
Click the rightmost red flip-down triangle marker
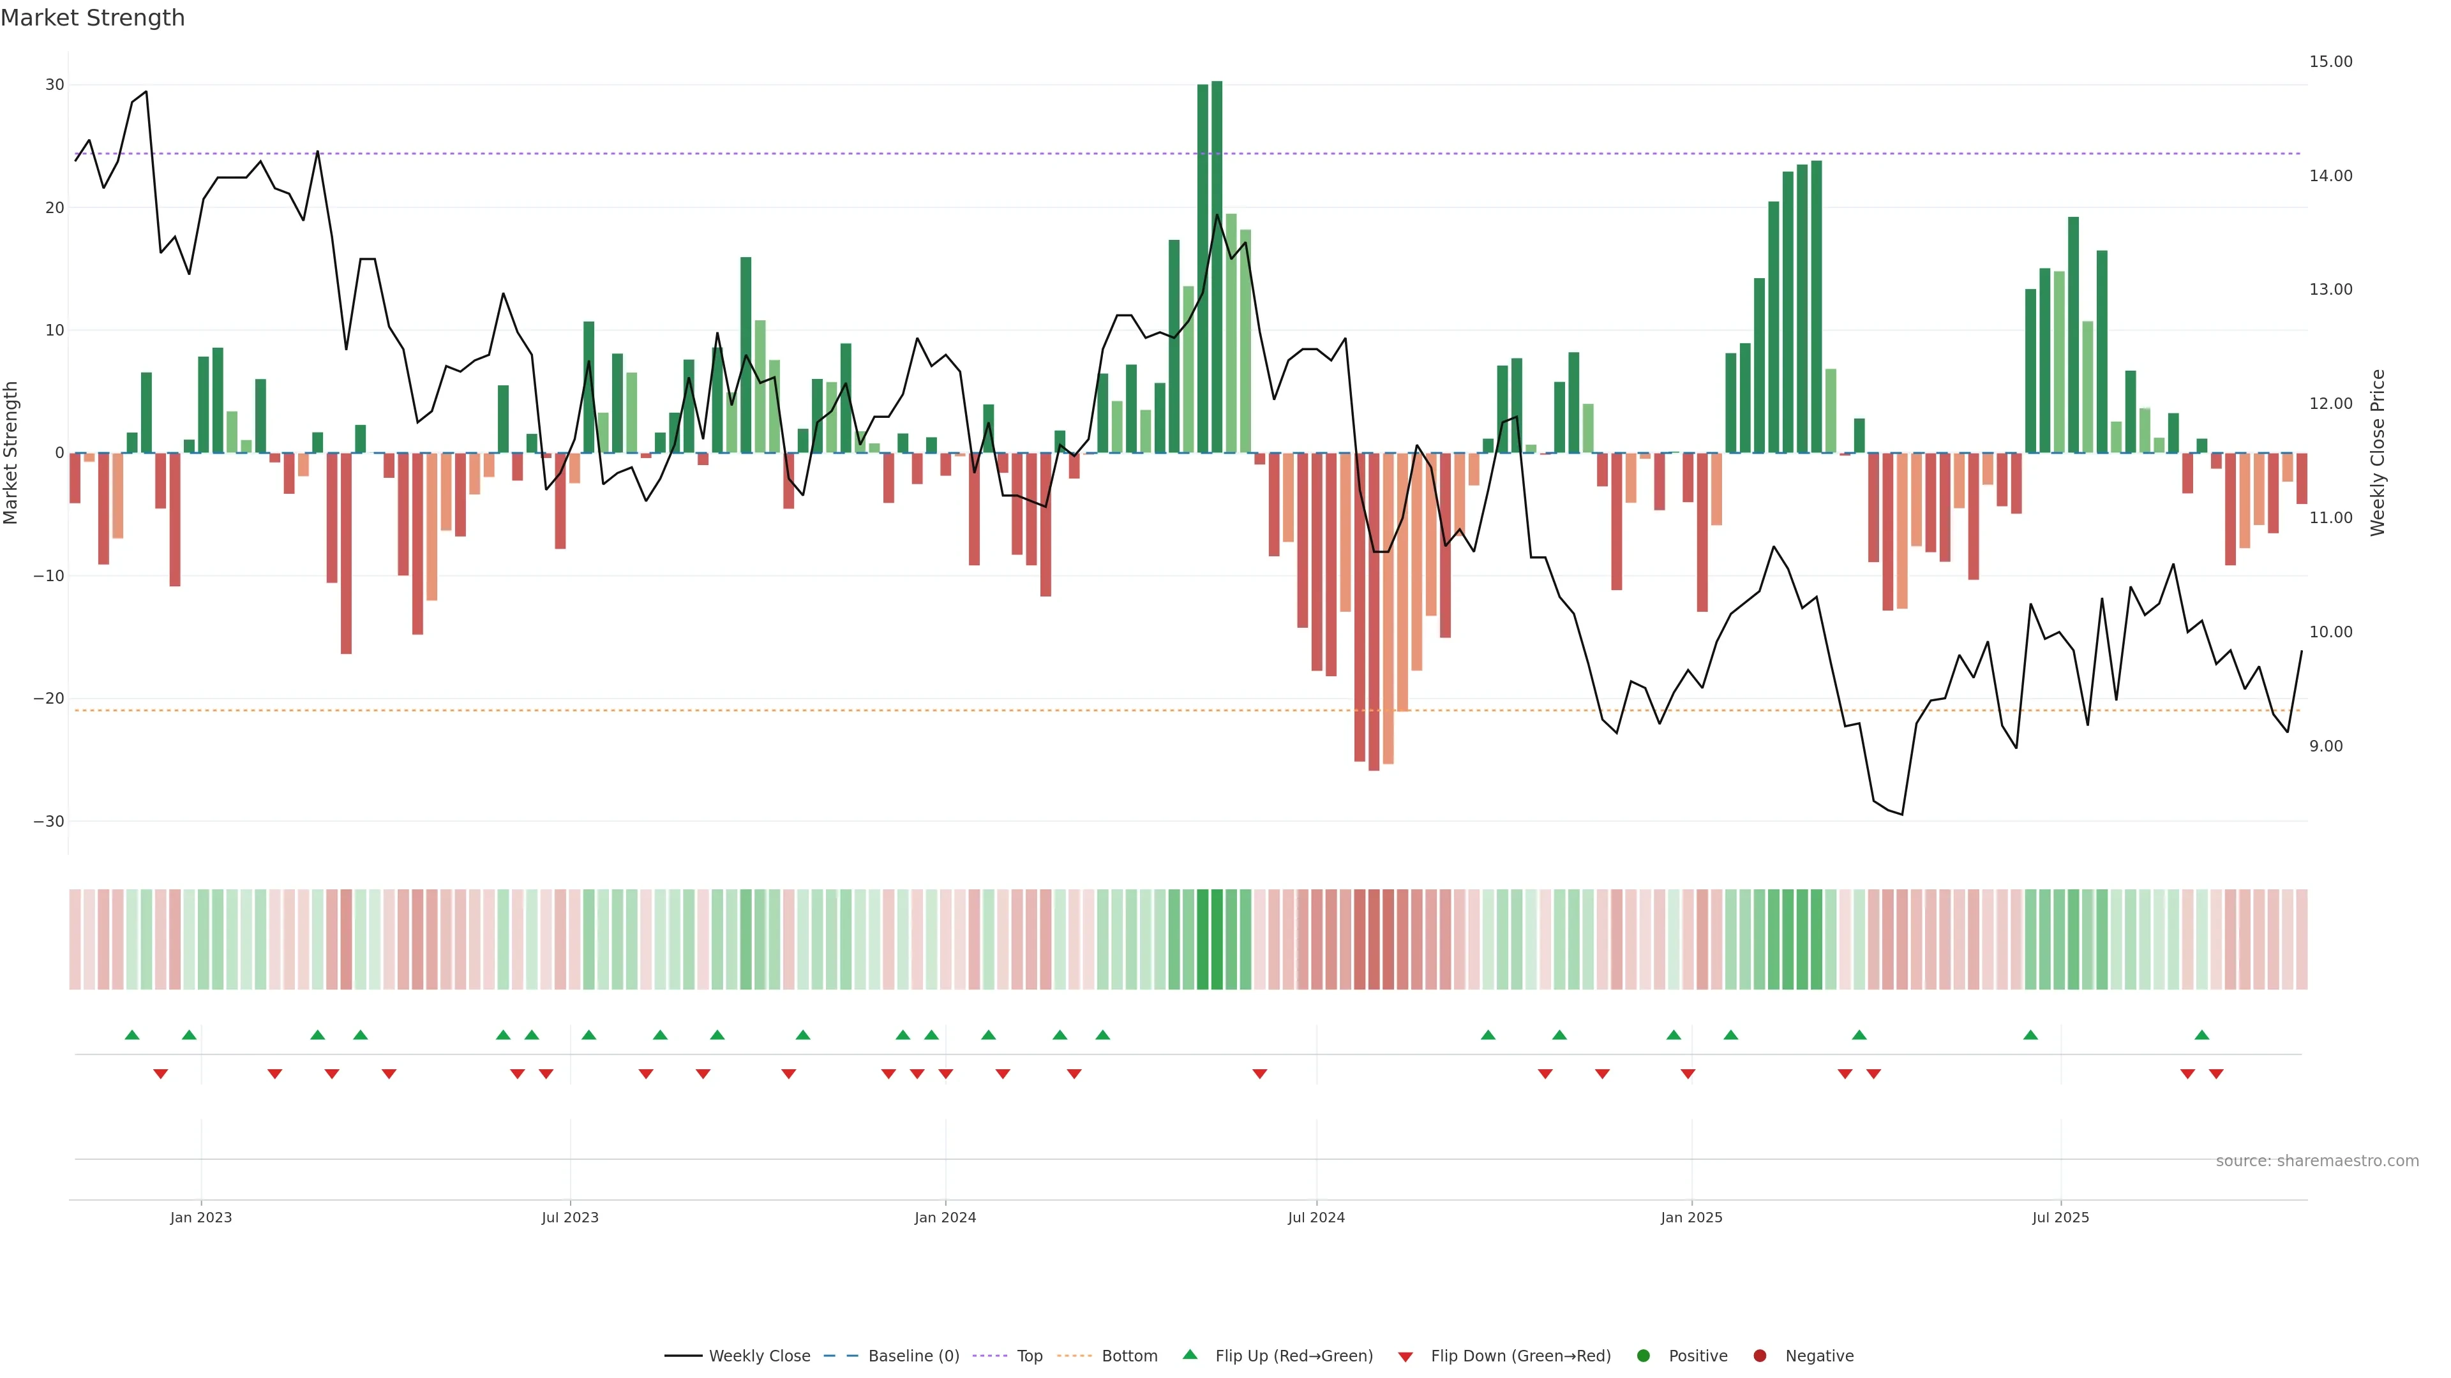click(x=2216, y=1074)
